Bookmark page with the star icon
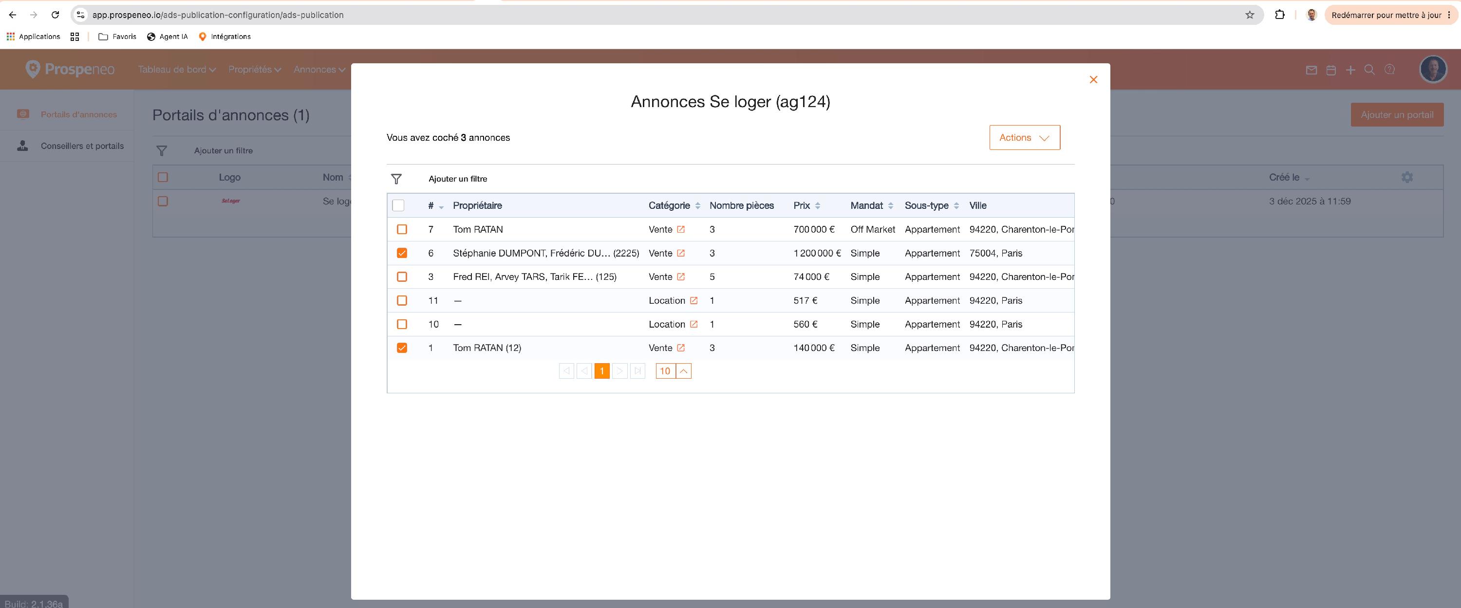Viewport: 1461px width, 608px height. click(1250, 15)
